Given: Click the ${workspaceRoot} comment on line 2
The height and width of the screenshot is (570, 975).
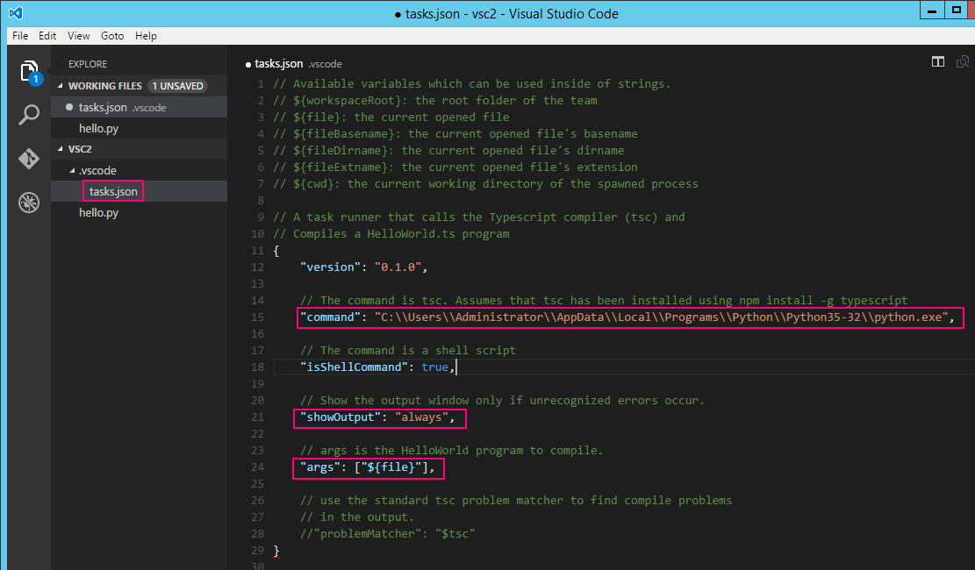Looking at the screenshot, I should (435, 100).
